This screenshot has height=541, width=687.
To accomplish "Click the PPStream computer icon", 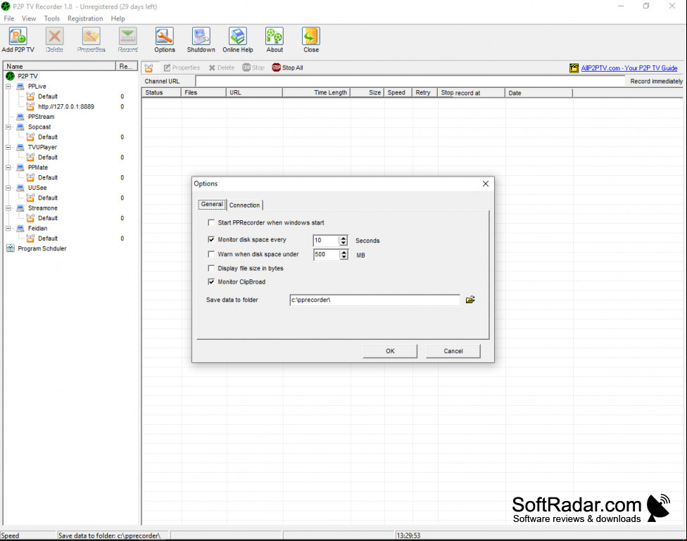I will coord(20,117).
